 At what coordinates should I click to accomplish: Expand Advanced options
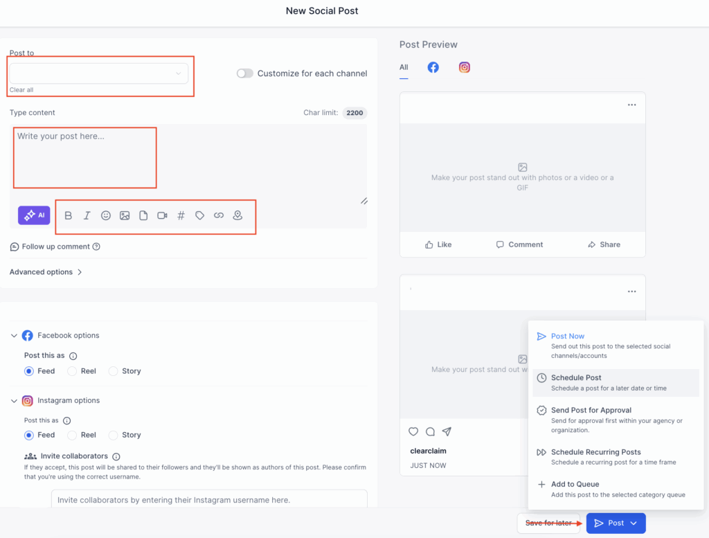point(46,272)
